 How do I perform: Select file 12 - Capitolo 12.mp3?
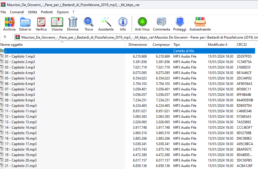pos(127,116)
